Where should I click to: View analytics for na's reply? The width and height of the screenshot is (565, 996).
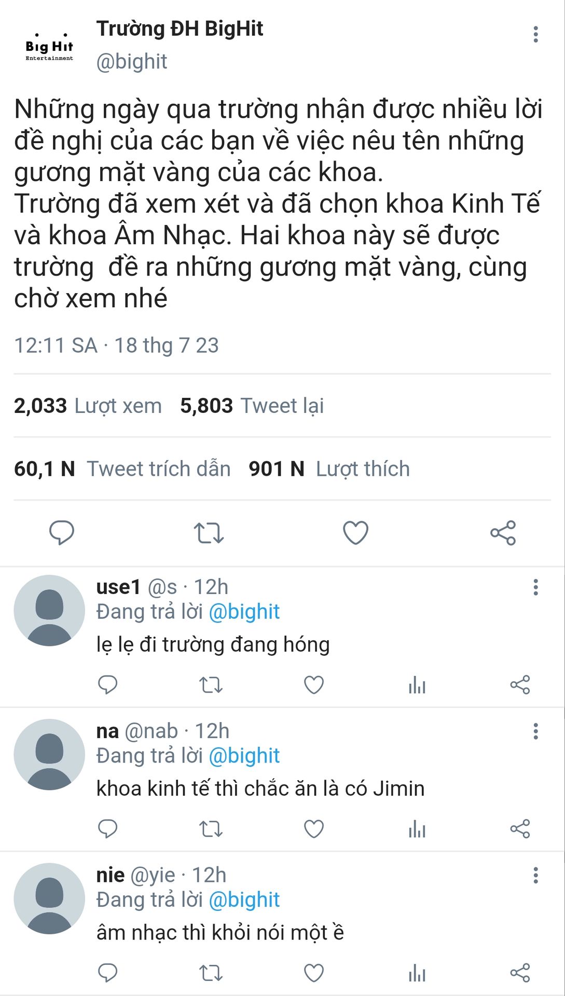[417, 829]
